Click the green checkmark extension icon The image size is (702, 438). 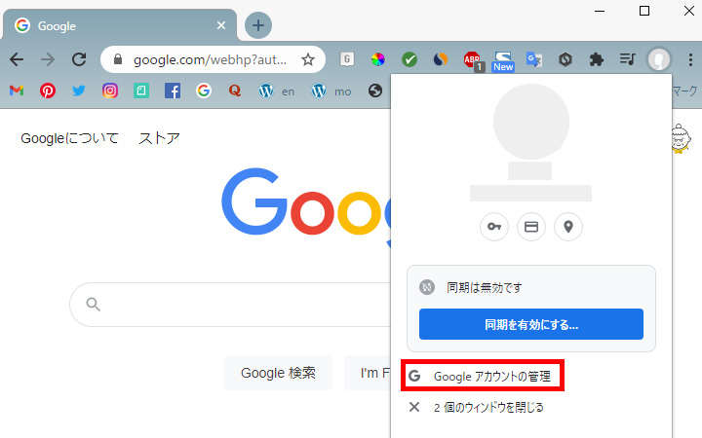click(x=409, y=59)
